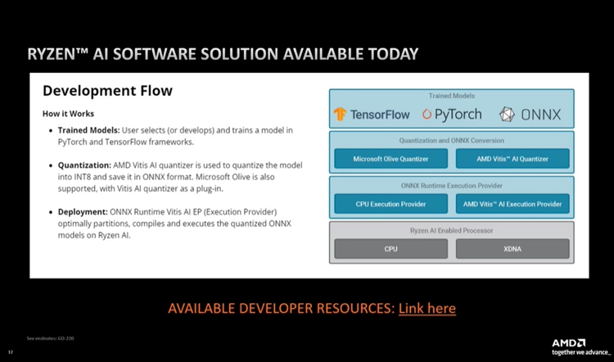Click the gray XDNA block
614x362 pixels.
pos(512,249)
